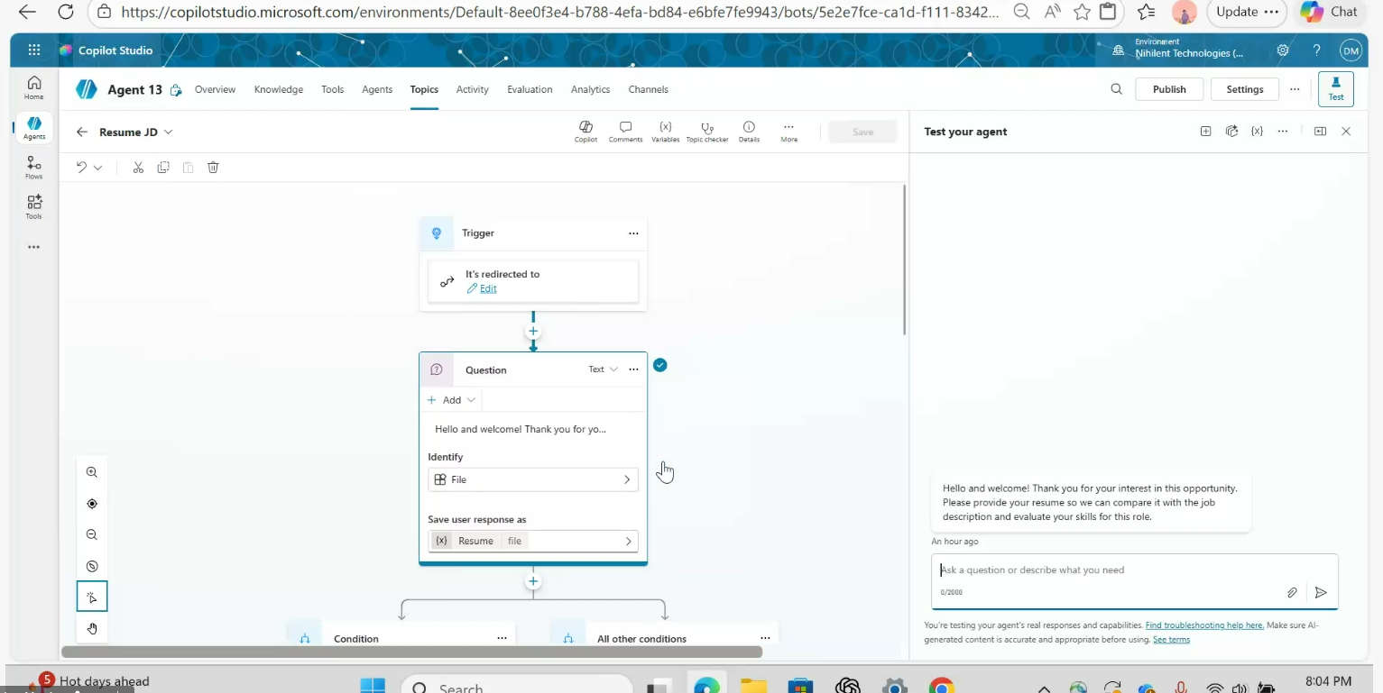Click the Variables icon in toolbar
Screen dimensions: 1383x693
pyautogui.click(x=665, y=132)
